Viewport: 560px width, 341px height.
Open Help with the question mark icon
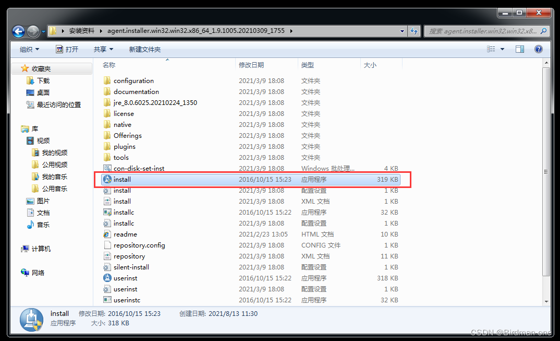[538, 49]
